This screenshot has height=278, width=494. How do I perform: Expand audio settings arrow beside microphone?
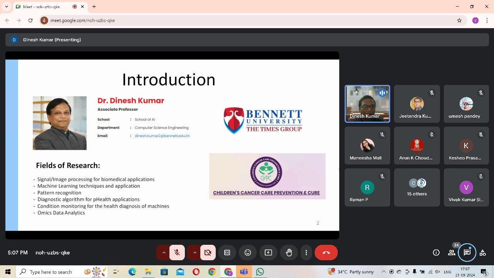(164, 253)
